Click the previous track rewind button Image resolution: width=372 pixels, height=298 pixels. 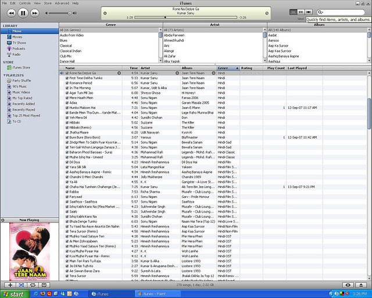pyautogui.click(x=11, y=13)
